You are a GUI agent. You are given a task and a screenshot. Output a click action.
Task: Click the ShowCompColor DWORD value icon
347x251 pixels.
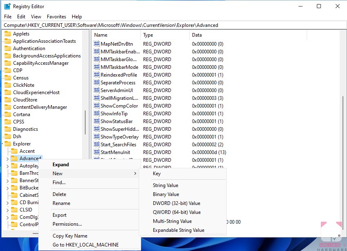97,106
